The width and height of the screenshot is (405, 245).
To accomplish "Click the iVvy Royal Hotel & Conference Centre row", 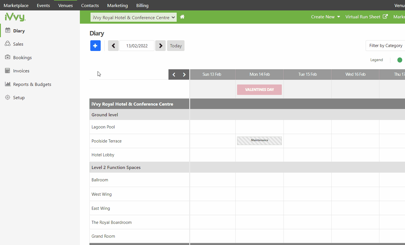I will tap(139, 104).
